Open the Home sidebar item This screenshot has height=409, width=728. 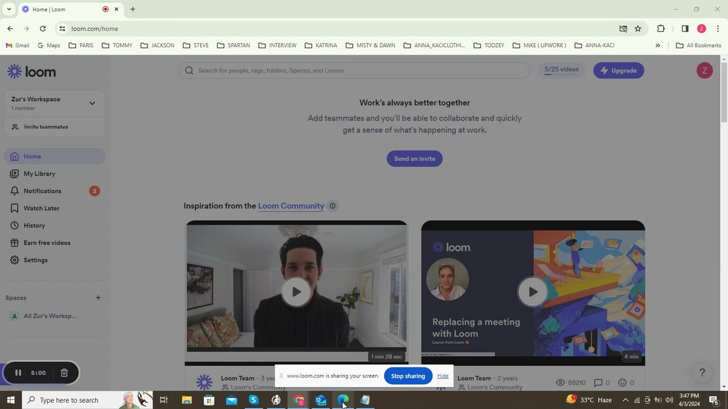[55, 156]
